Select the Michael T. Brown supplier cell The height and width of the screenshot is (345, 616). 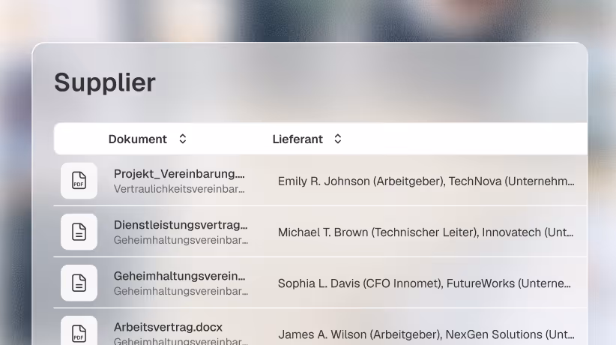pyautogui.click(x=426, y=232)
